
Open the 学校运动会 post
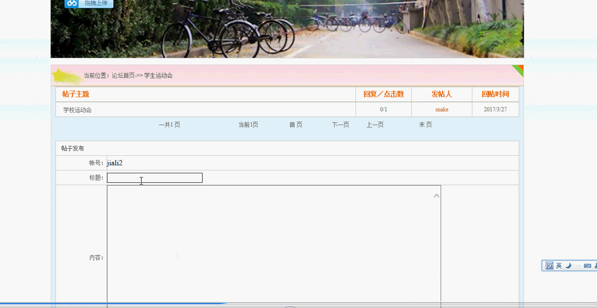click(x=77, y=110)
